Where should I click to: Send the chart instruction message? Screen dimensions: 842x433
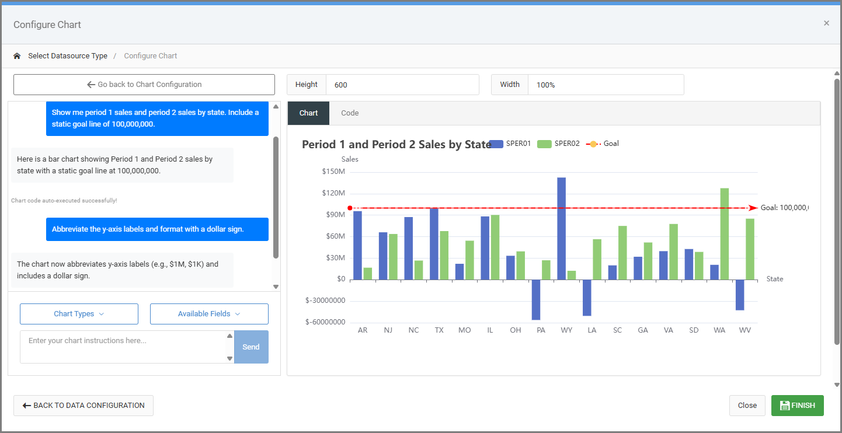coord(251,347)
